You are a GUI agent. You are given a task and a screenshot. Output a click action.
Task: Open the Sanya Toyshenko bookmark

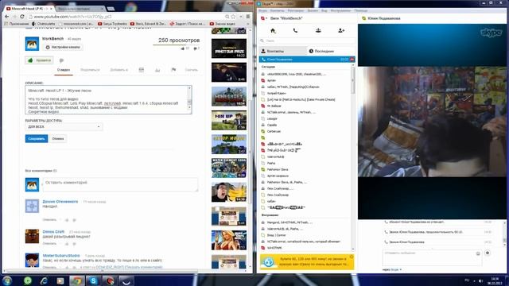click(x=112, y=24)
